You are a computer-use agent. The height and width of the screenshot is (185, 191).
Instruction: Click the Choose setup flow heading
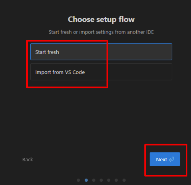[101, 19]
